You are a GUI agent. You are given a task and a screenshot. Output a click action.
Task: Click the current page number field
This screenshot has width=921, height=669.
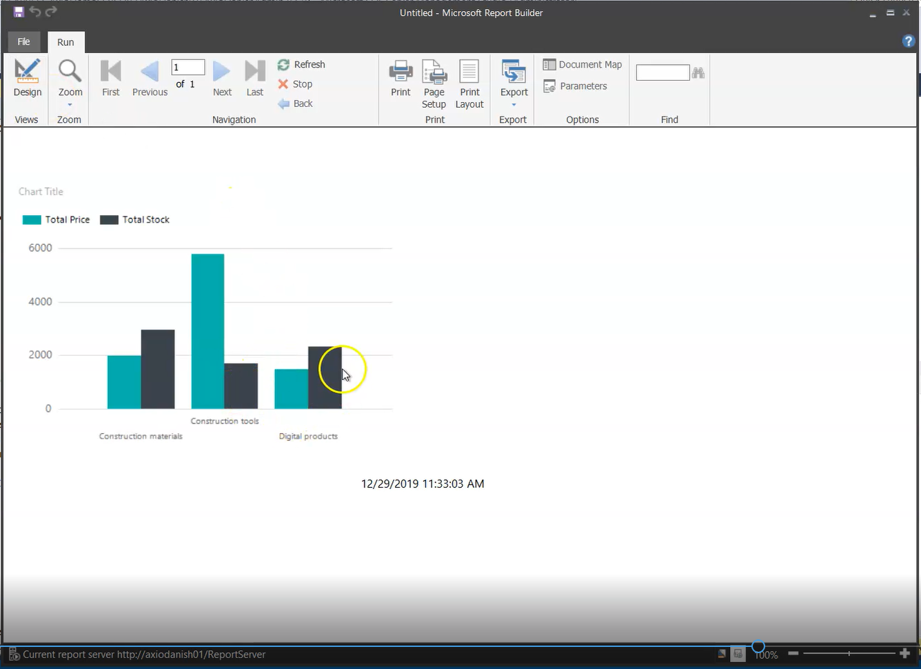click(x=188, y=67)
